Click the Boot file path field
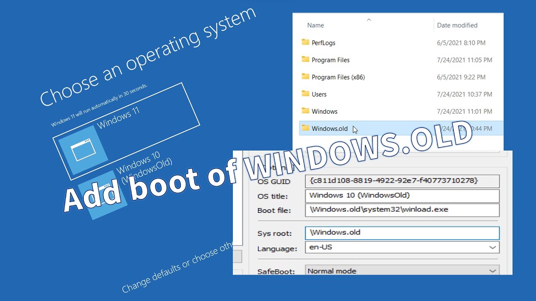 (x=402, y=210)
